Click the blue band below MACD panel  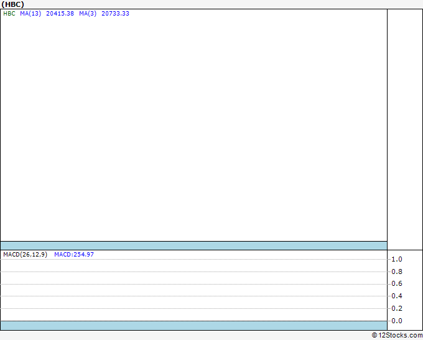pyautogui.click(x=193, y=326)
